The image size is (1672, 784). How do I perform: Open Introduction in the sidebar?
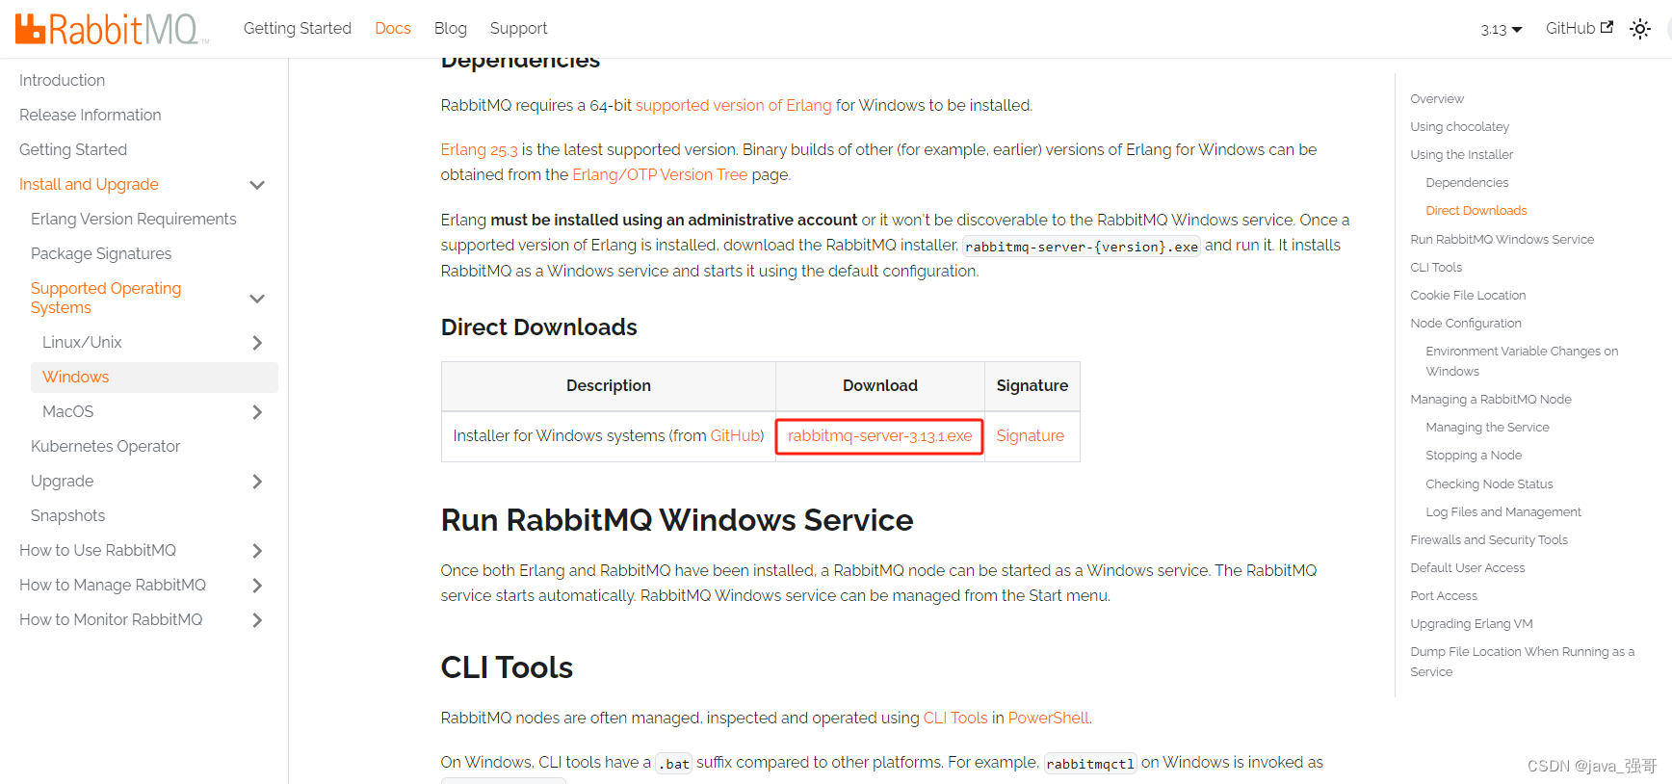(62, 80)
